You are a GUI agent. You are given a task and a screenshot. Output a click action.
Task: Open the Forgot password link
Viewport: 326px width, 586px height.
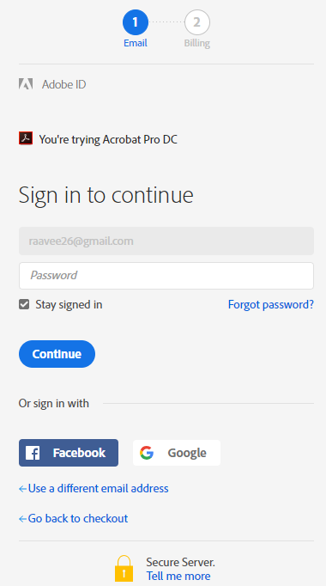271,304
